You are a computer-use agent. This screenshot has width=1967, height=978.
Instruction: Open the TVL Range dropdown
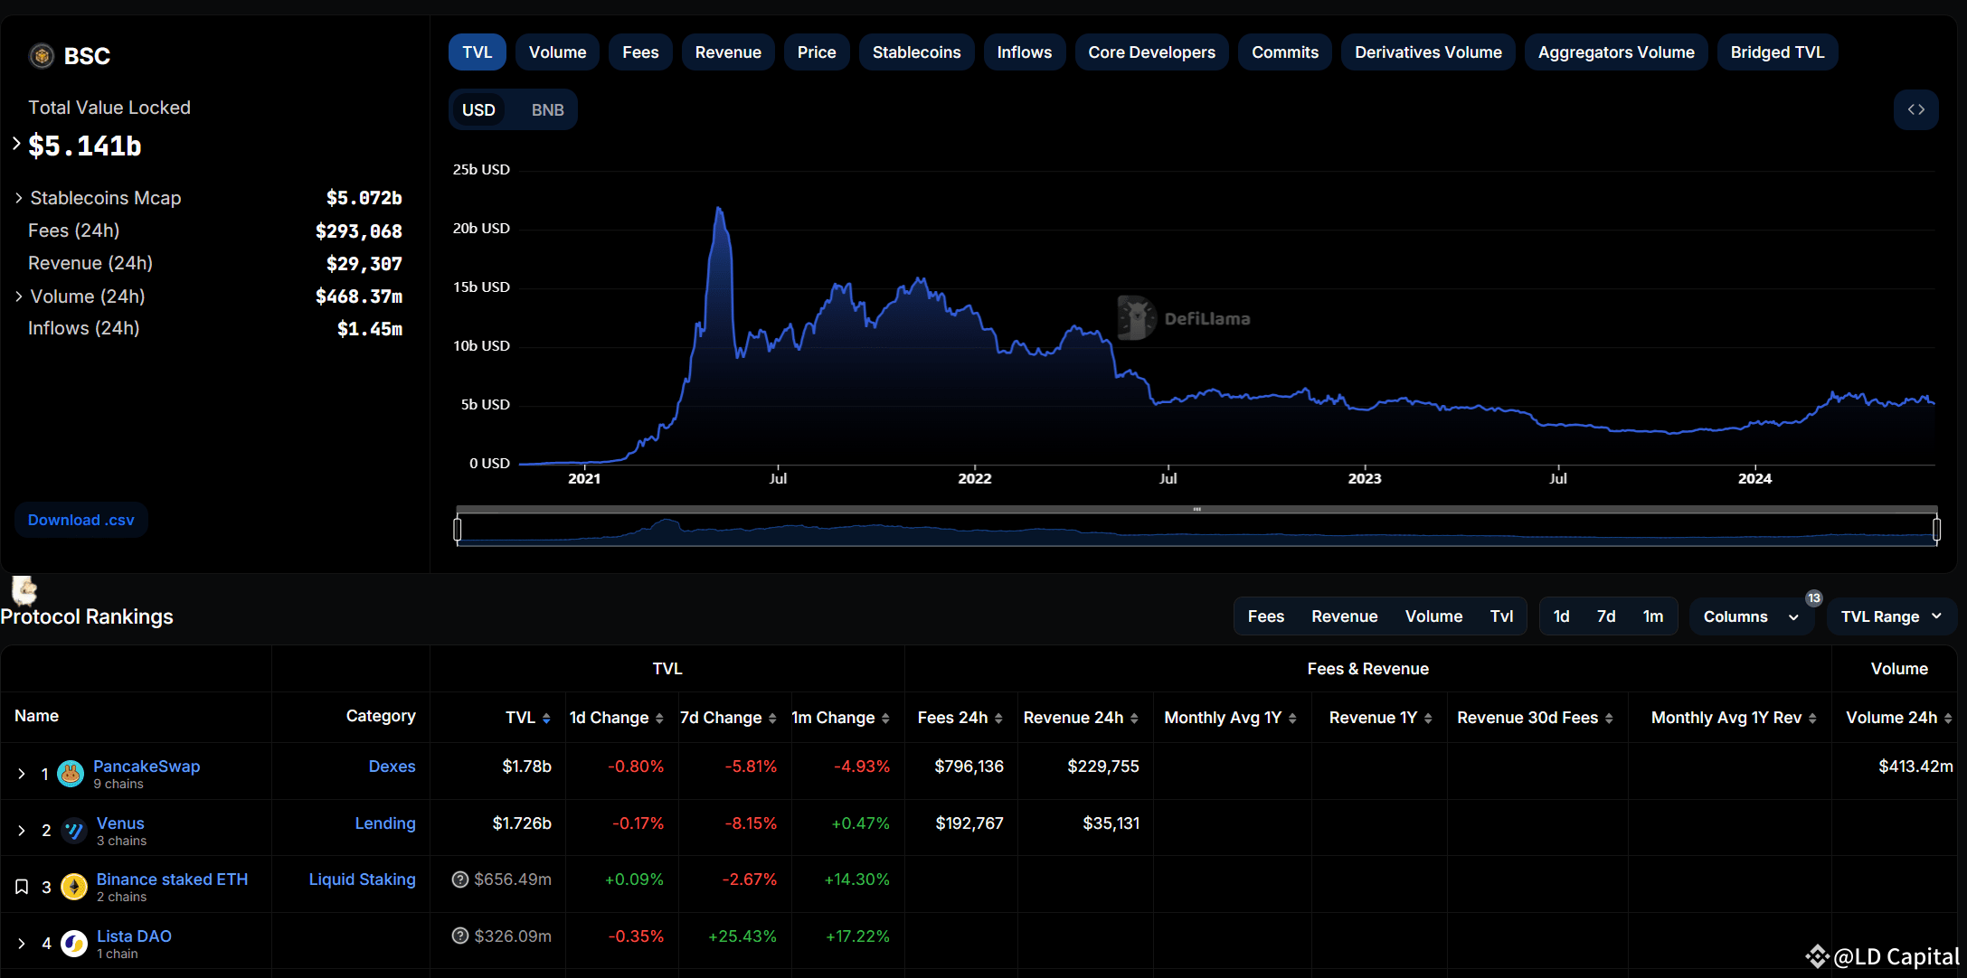pos(1891,616)
